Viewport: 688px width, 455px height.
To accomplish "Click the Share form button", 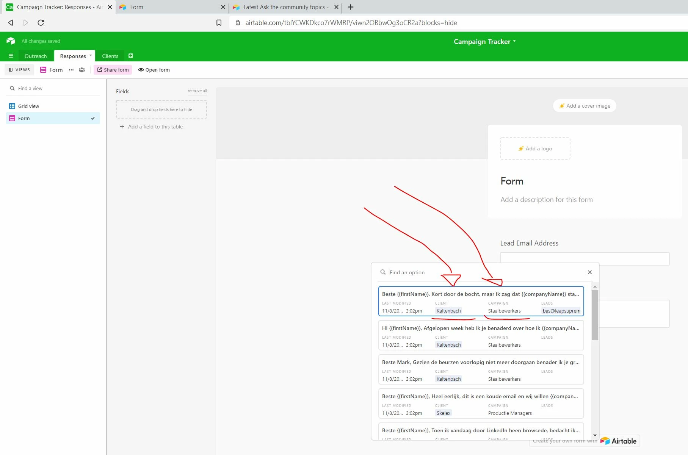I will point(113,70).
